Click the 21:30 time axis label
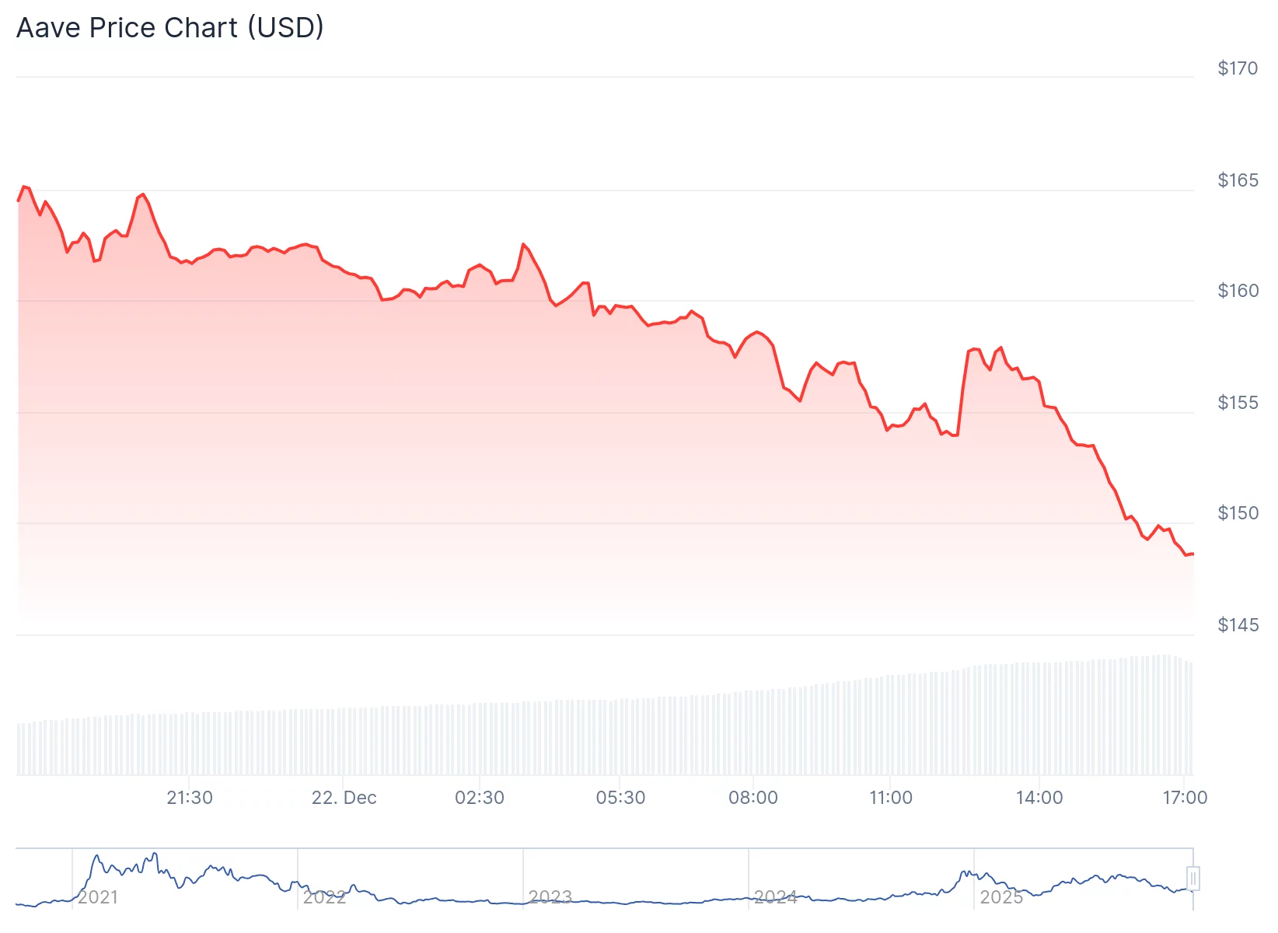 pos(190,798)
